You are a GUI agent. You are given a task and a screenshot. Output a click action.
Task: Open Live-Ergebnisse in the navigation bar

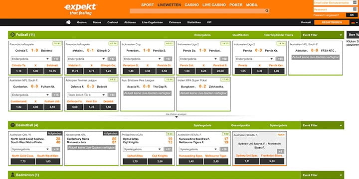click(x=152, y=22)
